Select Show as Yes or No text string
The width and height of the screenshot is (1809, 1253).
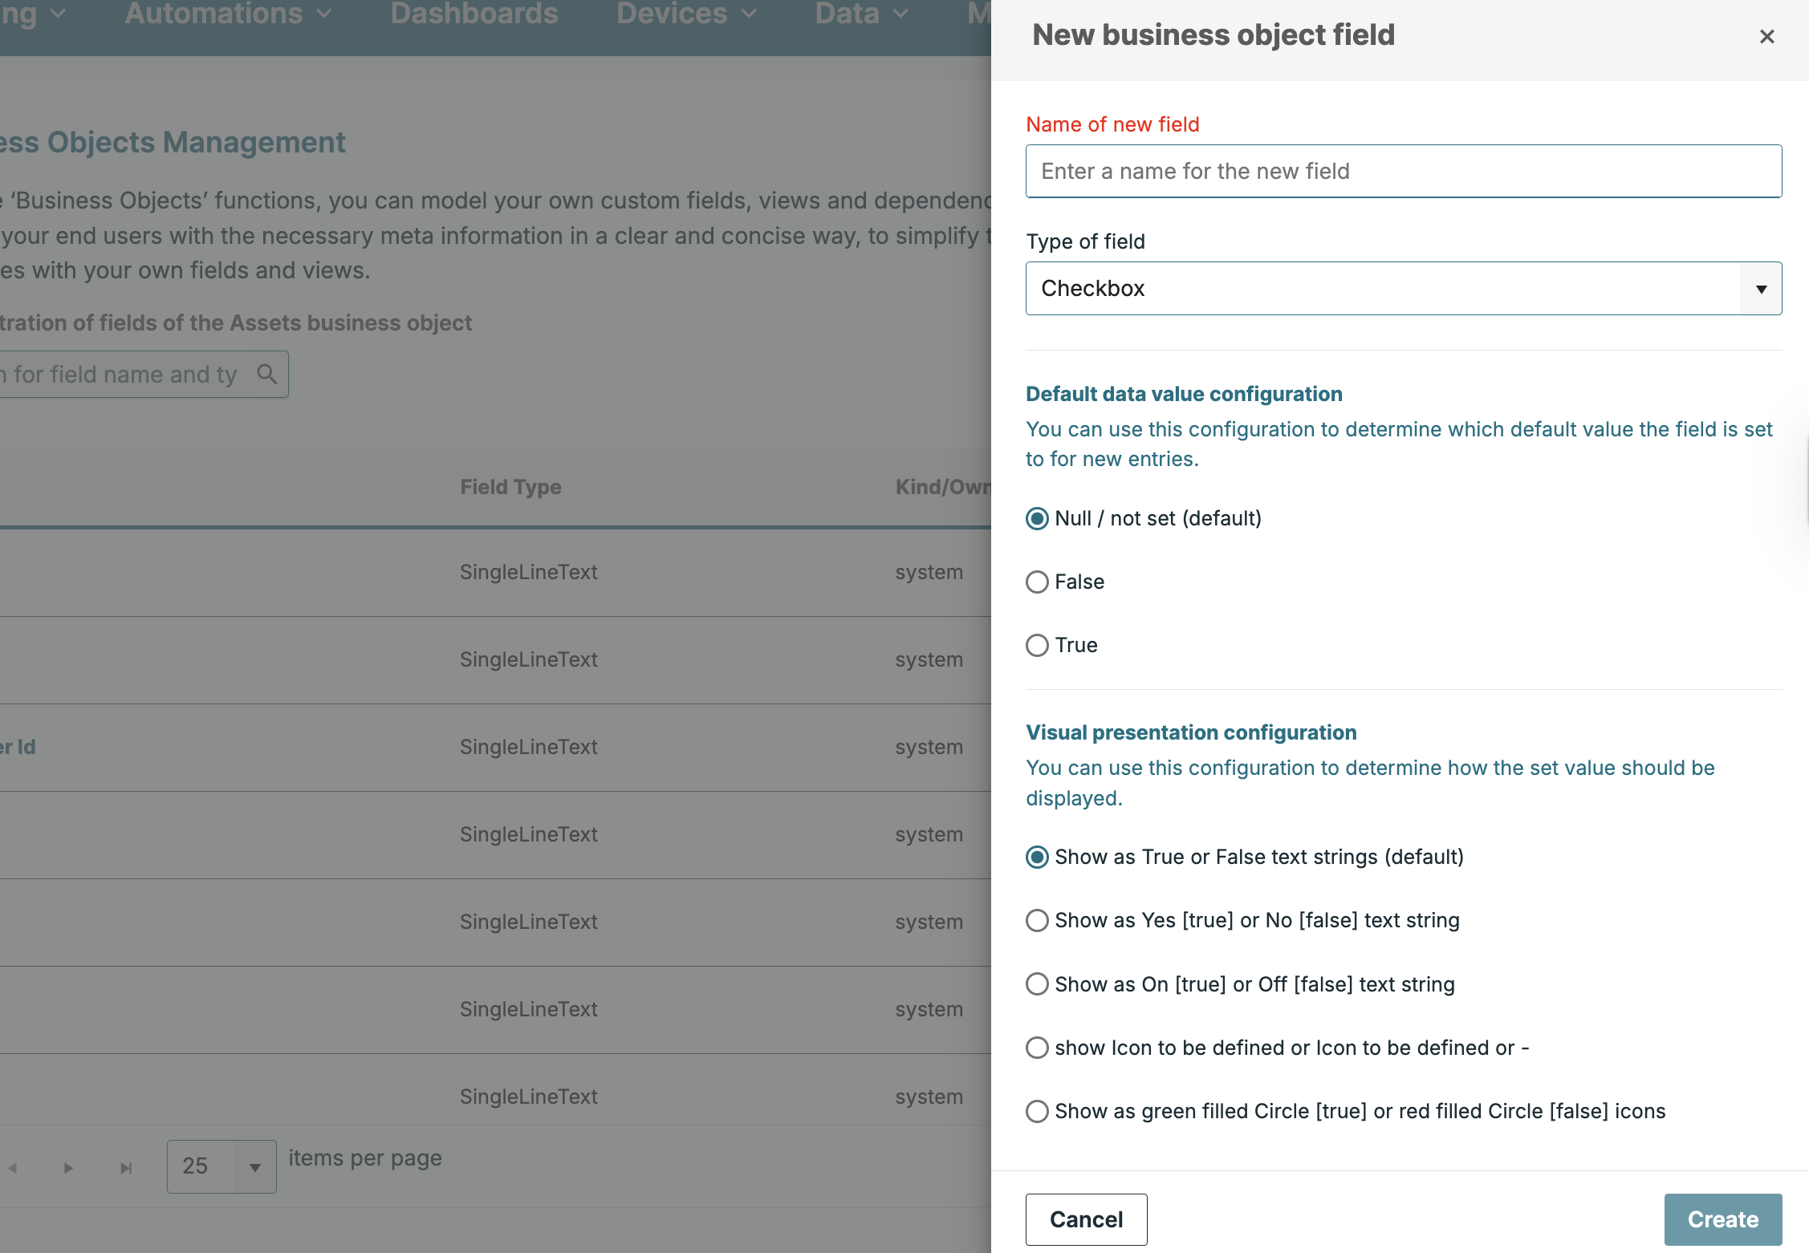tap(1037, 920)
